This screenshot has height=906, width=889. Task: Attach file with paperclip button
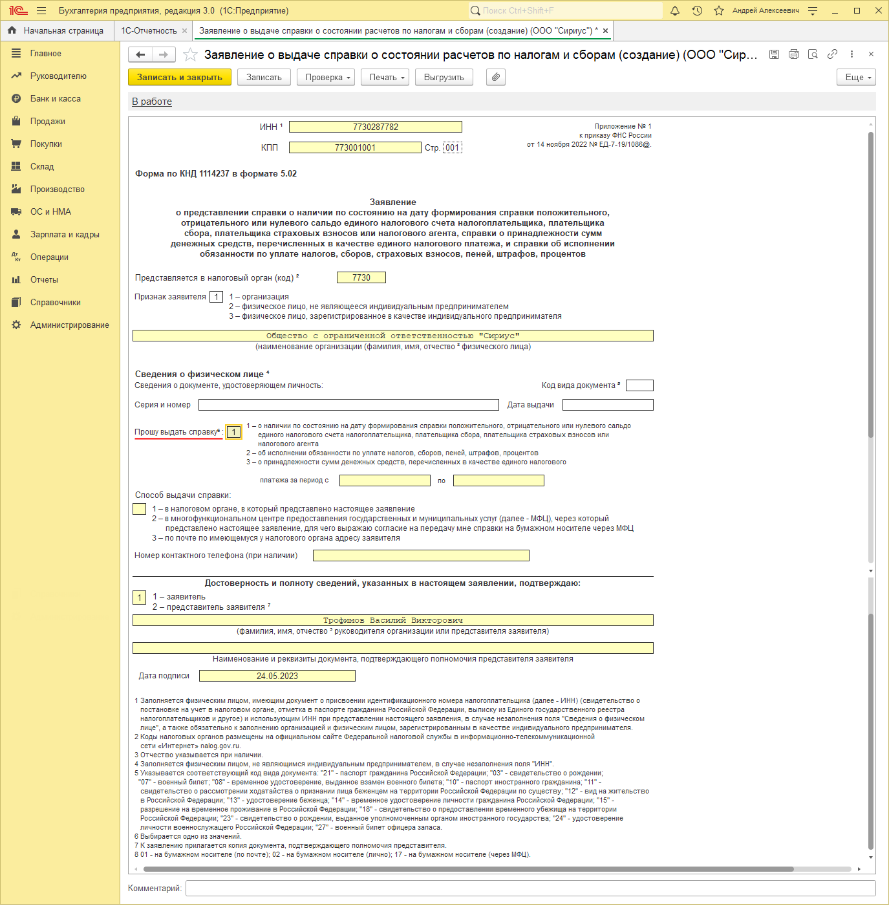[x=496, y=77]
